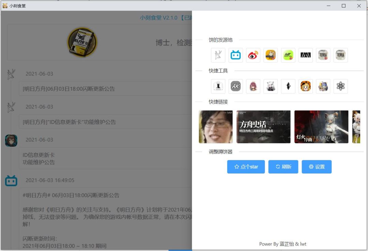Launch the group-characters quick tool icon
This screenshot has width=368, height=251.
tap(323, 86)
